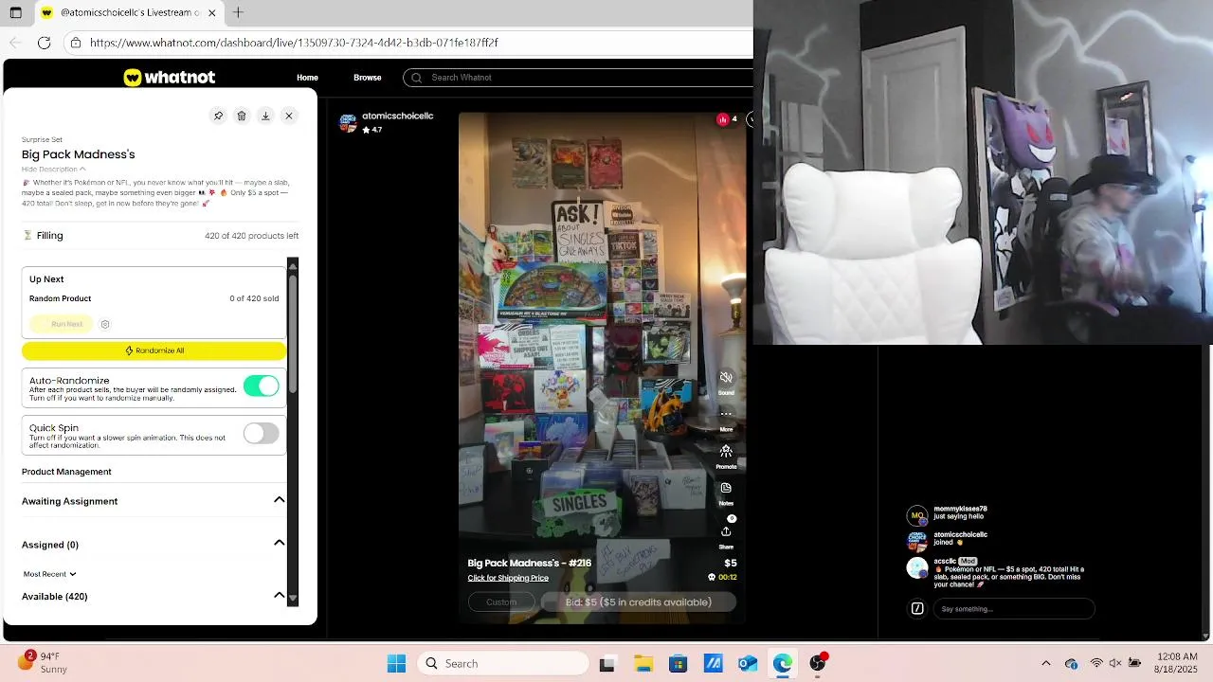Image resolution: width=1213 pixels, height=682 pixels.
Task: Click the Whatnot logo
Action: pyautogui.click(x=170, y=78)
